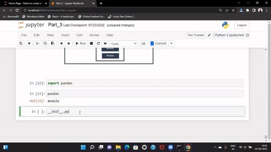Open the File menu

[24, 35]
